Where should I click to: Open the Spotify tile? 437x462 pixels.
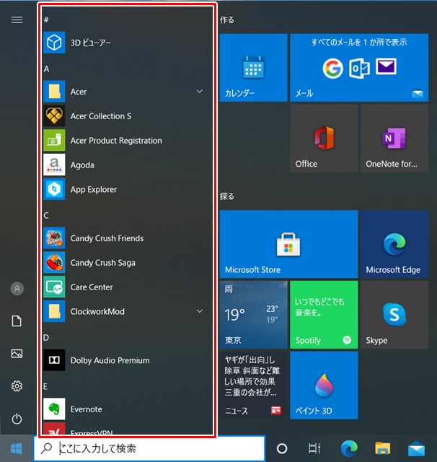click(324, 315)
